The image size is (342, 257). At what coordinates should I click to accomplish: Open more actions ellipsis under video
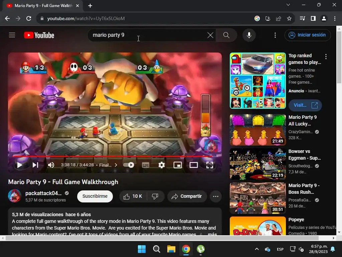tap(216, 196)
